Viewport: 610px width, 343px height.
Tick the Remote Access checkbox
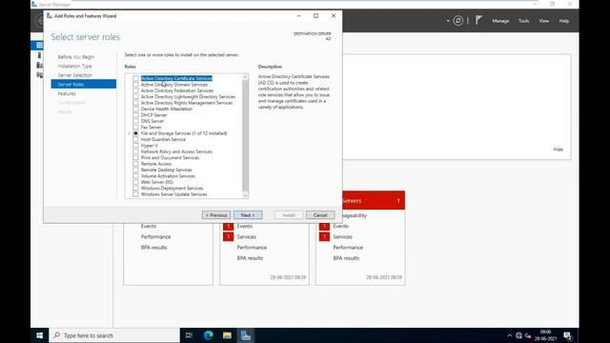coord(135,164)
